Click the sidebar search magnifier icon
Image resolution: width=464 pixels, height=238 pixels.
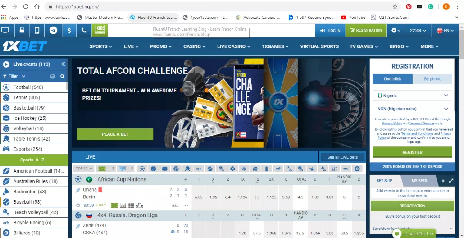[x=63, y=76]
